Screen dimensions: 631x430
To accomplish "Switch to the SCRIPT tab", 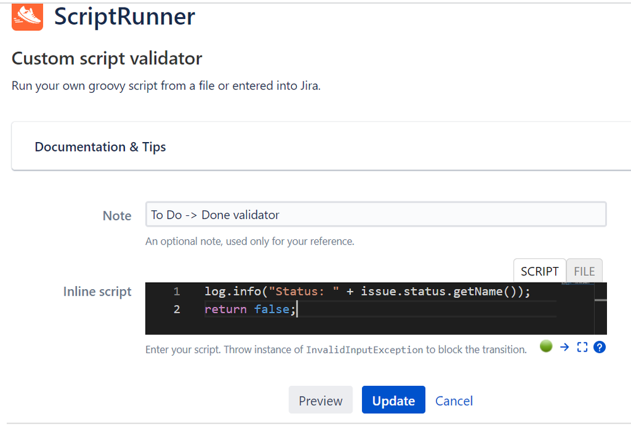I will coord(539,271).
